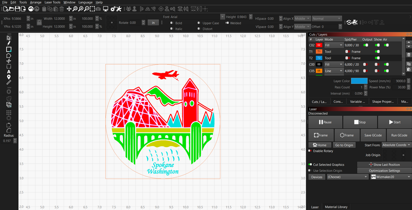Image resolution: width=412 pixels, height=210 pixels.
Task: Click the Go to Origin button
Action: 344,145
